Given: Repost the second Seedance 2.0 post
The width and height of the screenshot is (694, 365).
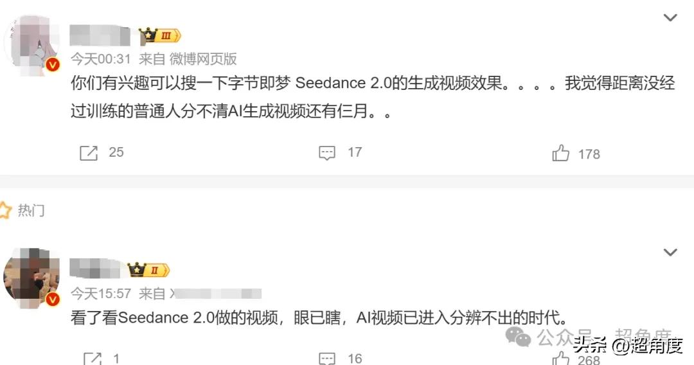Looking at the screenshot, I should pos(93,358).
